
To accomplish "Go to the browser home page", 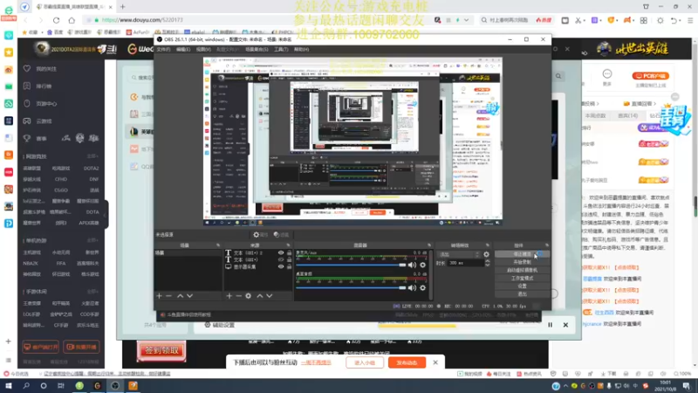I will pos(72,20).
